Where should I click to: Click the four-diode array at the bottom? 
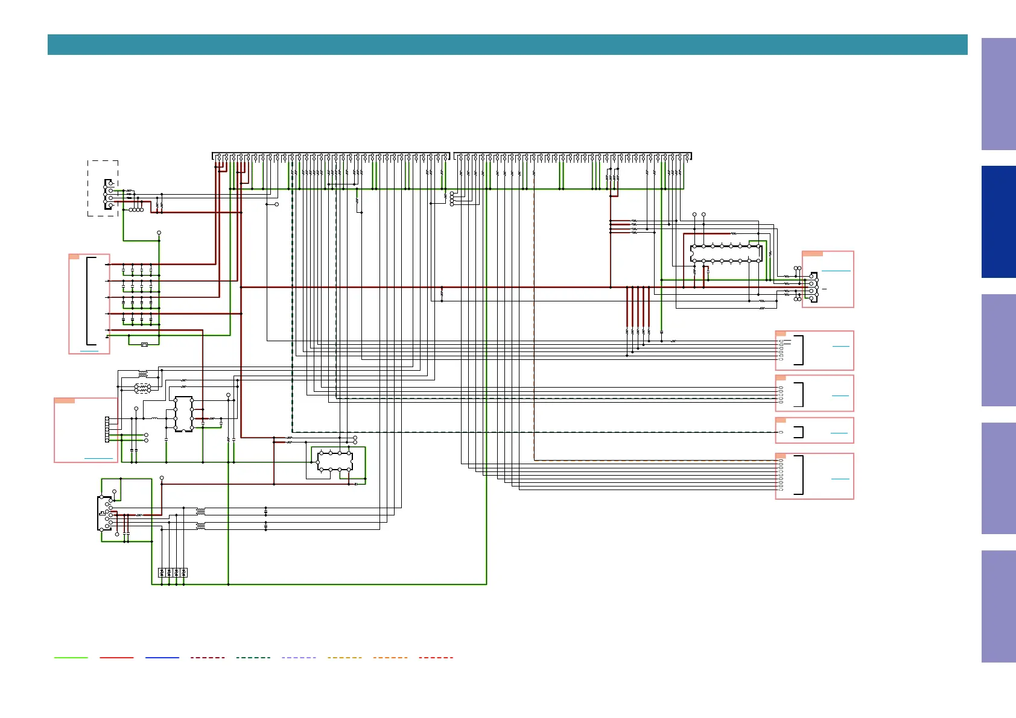(173, 573)
